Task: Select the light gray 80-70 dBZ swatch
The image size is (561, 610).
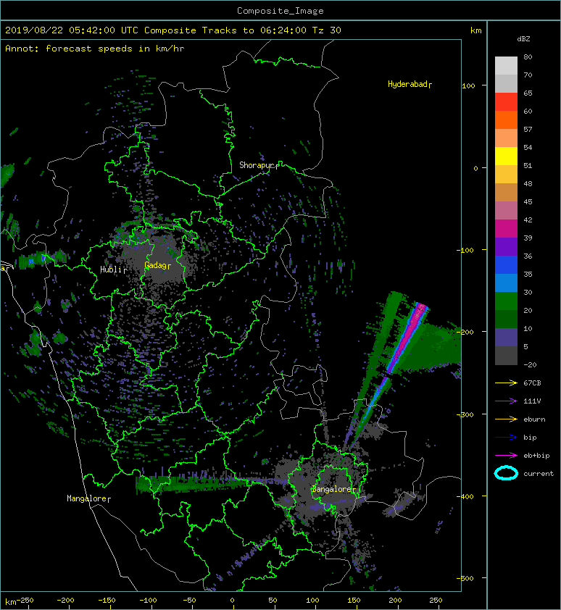Action: point(506,65)
